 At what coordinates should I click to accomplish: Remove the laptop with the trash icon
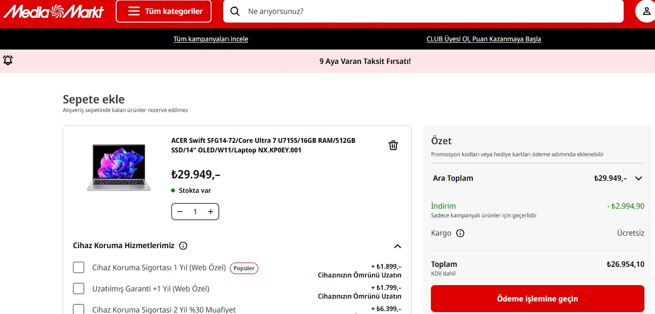[393, 145]
